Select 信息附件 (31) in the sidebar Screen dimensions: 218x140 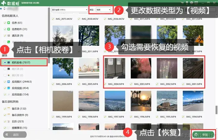[19, 29]
